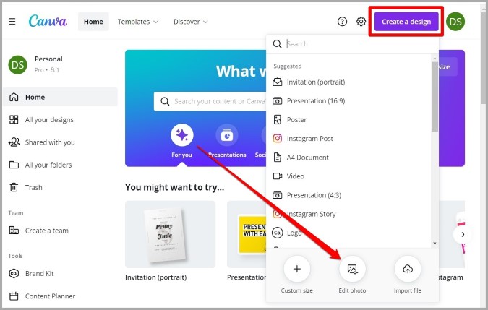The width and height of the screenshot is (488, 310).
Task: Click the Personal DS profile avatar in sidebar
Action: point(18,65)
